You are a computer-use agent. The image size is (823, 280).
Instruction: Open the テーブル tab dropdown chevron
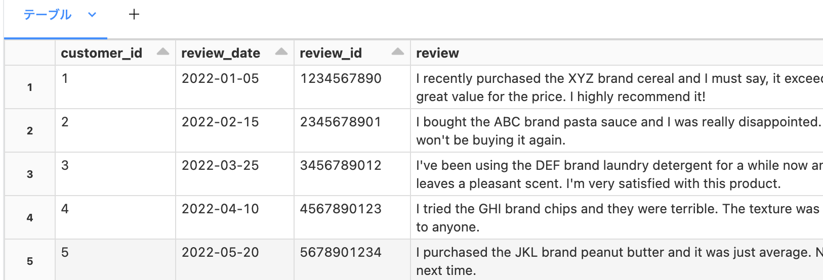click(x=92, y=15)
